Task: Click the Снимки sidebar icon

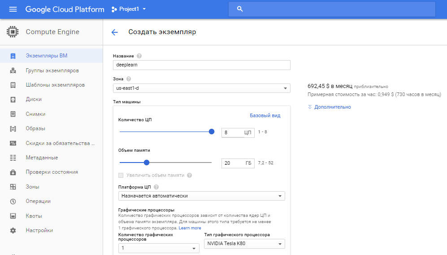Action: tap(13, 114)
